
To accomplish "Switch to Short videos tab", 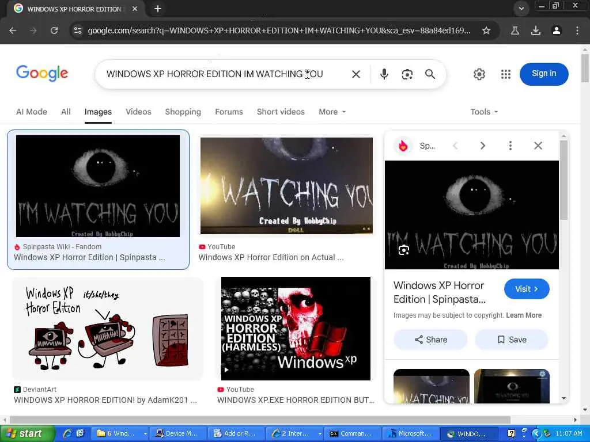I will click(x=281, y=112).
